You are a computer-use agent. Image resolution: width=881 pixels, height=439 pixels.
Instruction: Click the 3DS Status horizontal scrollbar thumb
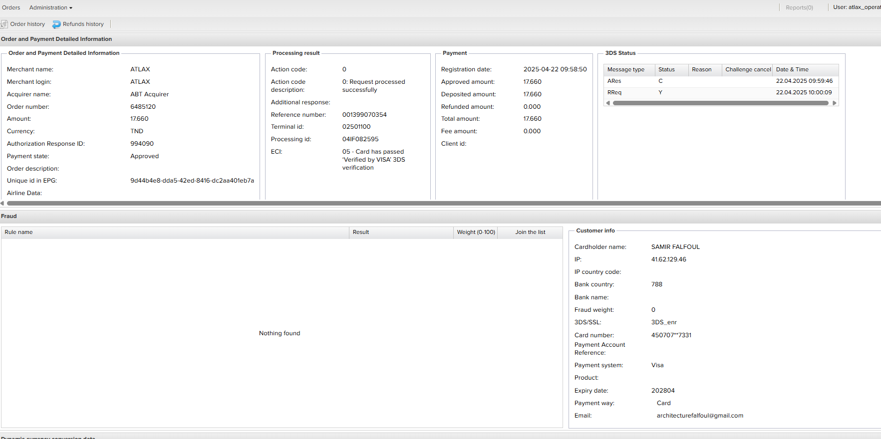coord(720,103)
